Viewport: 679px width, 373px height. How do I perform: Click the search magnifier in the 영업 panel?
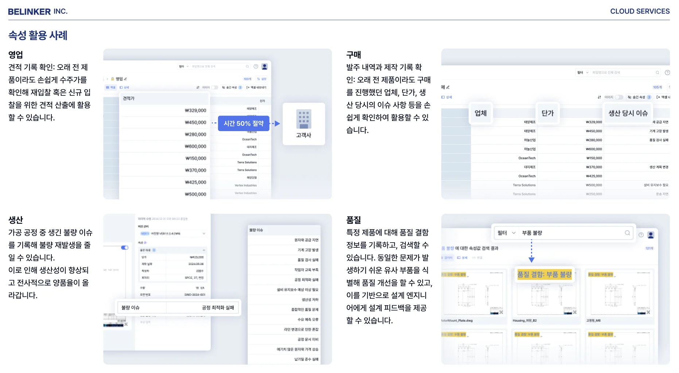tap(247, 66)
